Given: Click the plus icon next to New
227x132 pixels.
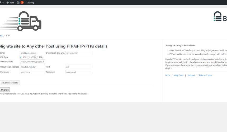Looking at the screenshot, I should [x=8, y=3].
